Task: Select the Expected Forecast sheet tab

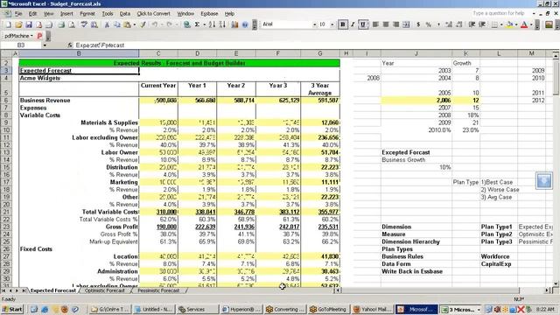Action: [x=52, y=290]
